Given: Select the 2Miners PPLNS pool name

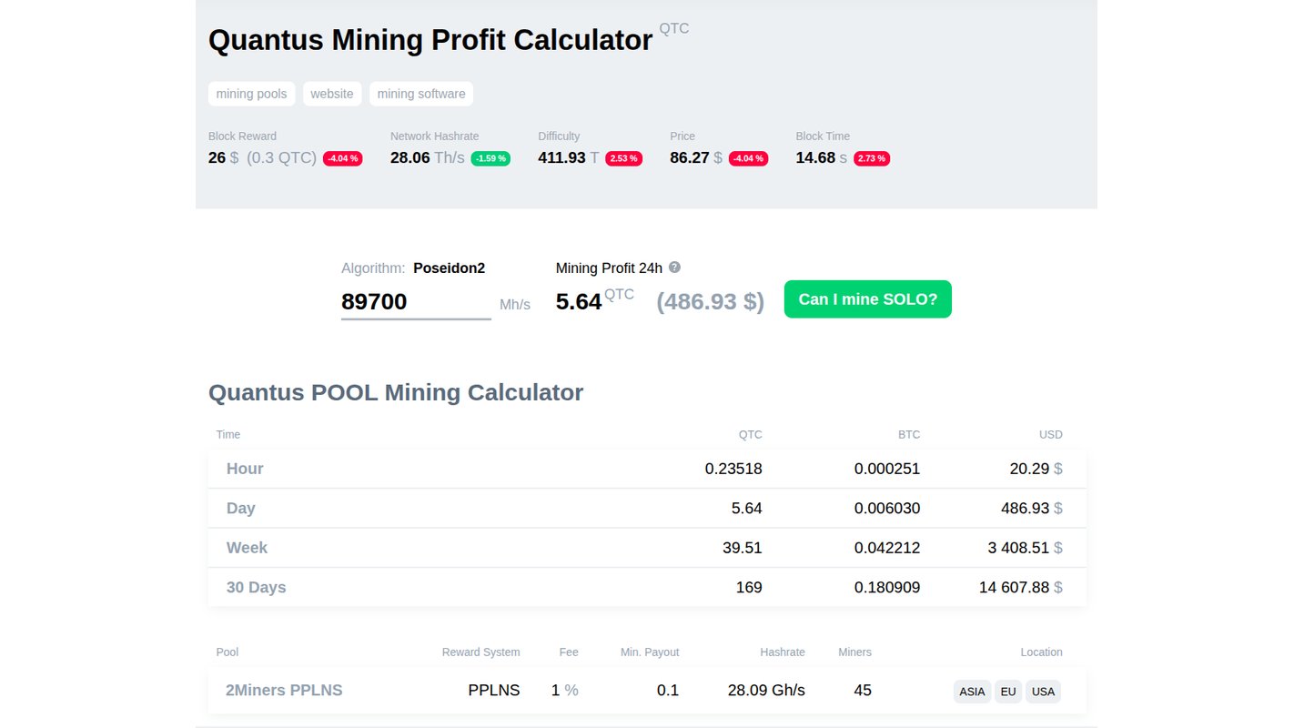Looking at the screenshot, I should (284, 691).
